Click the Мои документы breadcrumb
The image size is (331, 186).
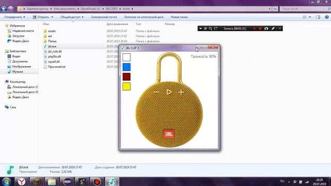point(64,9)
